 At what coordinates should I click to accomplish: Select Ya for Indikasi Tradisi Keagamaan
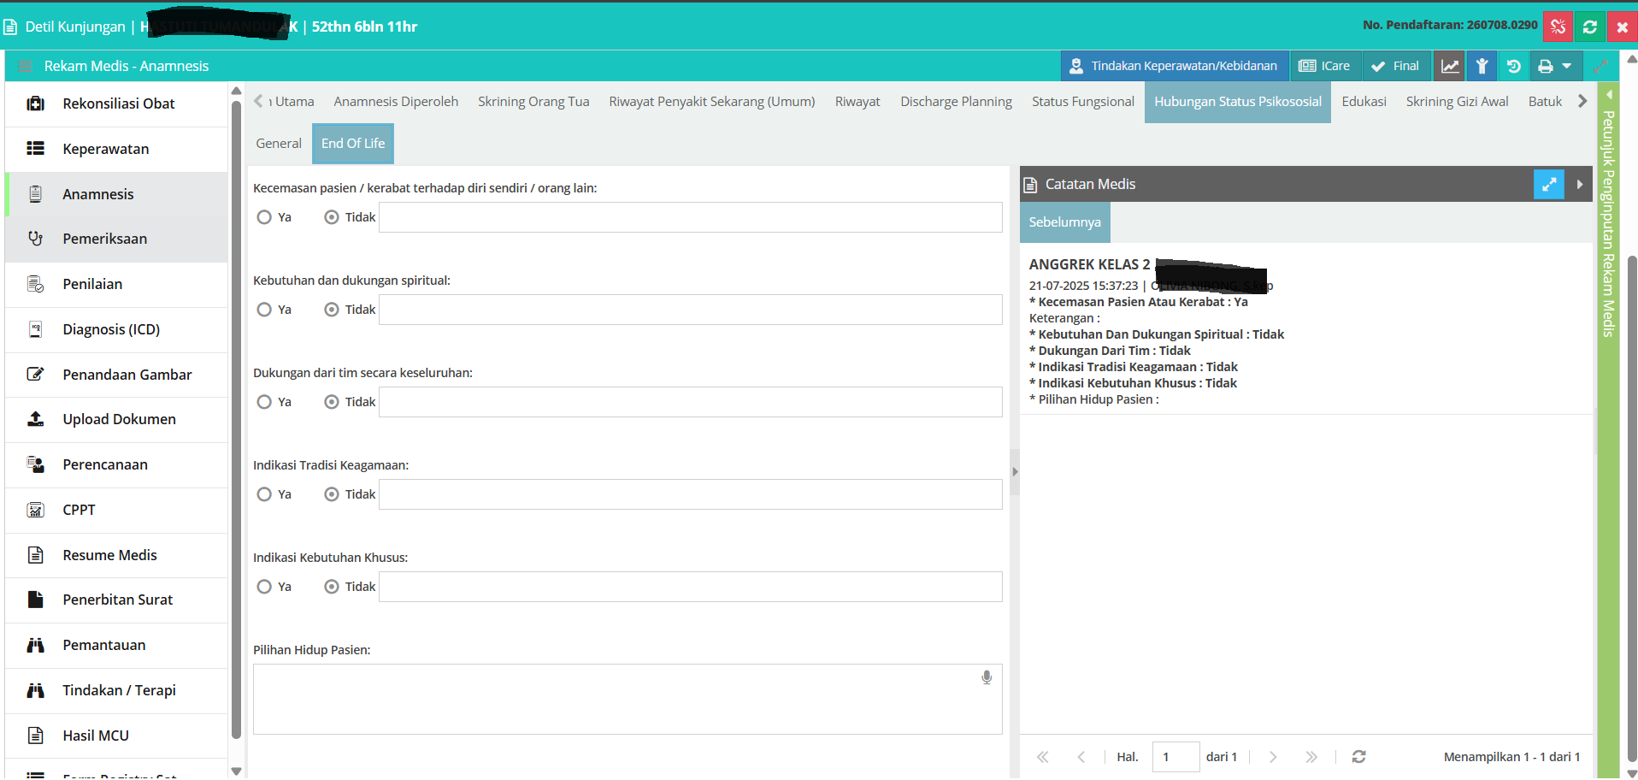tap(264, 494)
